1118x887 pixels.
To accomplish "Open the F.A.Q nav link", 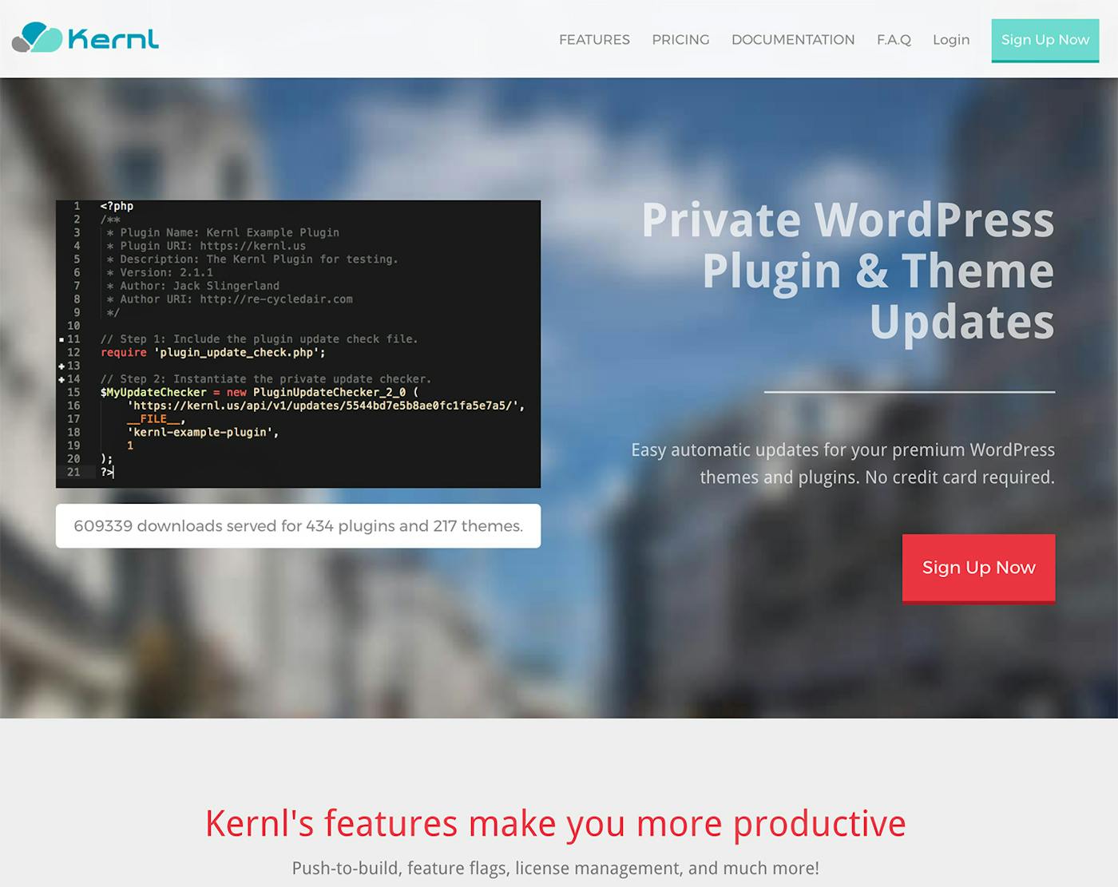I will coord(894,40).
